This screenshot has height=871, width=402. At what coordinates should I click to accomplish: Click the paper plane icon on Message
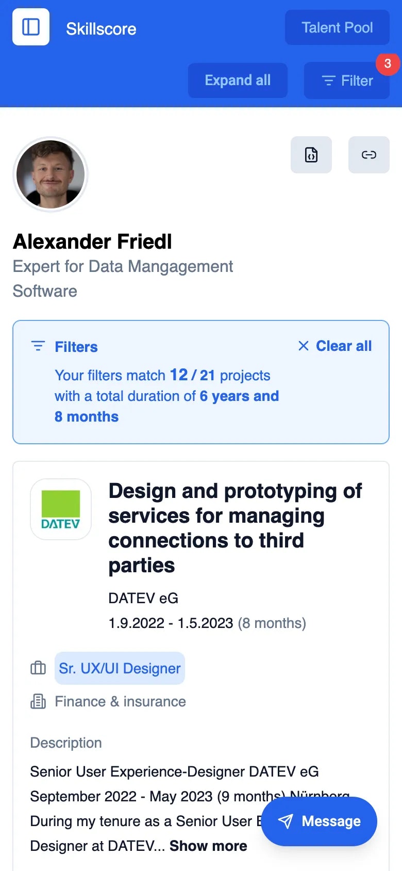(286, 821)
